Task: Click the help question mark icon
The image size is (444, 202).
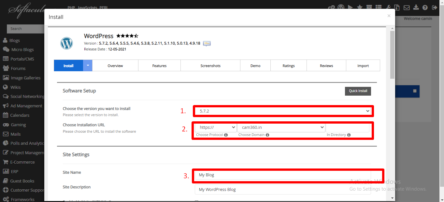Action: (x=425, y=7)
